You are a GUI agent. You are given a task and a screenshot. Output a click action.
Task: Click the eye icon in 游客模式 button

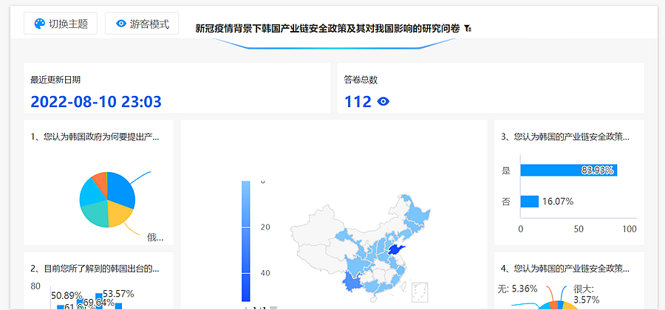point(121,24)
